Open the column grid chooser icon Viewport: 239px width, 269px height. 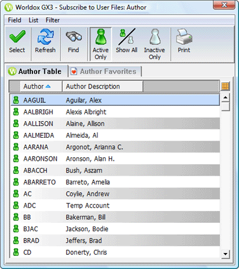click(225, 86)
